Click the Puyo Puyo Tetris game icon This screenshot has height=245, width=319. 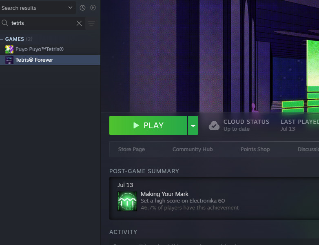(x=9, y=49)
